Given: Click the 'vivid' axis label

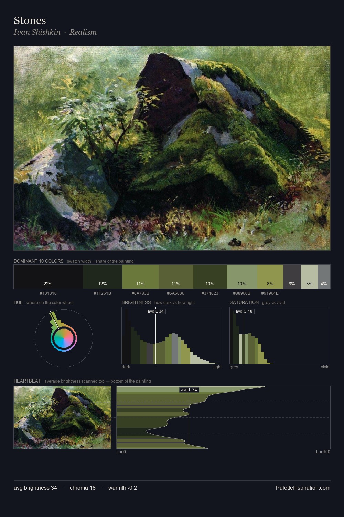Looking at the screenshot, I should coord(325,367).
